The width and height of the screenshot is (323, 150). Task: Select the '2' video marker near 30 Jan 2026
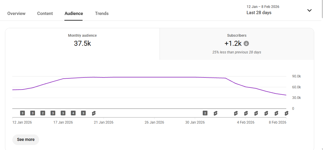pos(205,113)
